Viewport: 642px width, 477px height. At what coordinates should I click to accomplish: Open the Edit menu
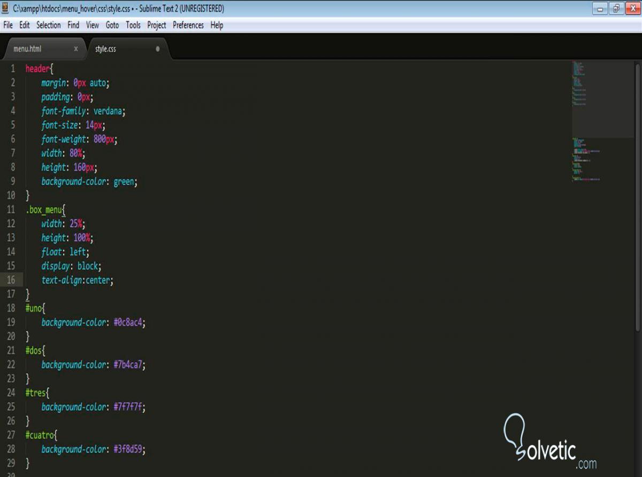[x=25, y=25]
